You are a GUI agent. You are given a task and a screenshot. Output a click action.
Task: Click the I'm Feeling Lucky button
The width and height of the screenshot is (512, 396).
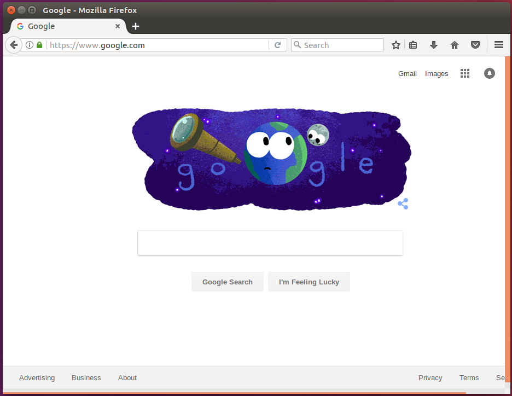pos(309,282)
